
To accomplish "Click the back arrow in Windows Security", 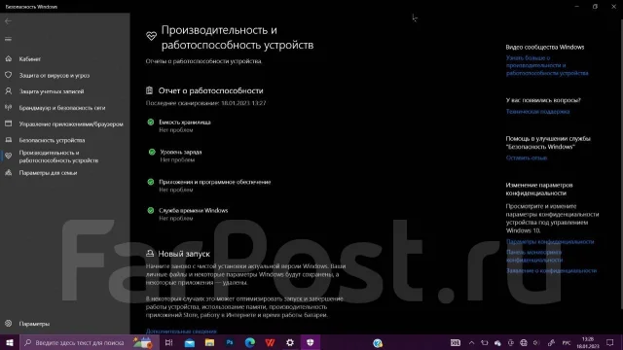I will coord(8,21).
